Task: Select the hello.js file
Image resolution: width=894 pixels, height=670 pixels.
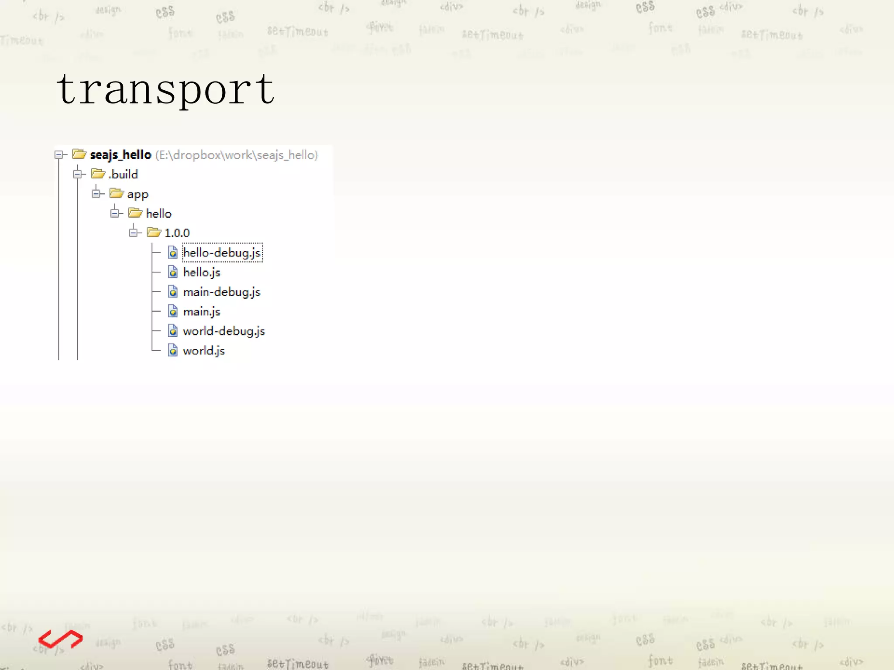Action: (202, 273)
